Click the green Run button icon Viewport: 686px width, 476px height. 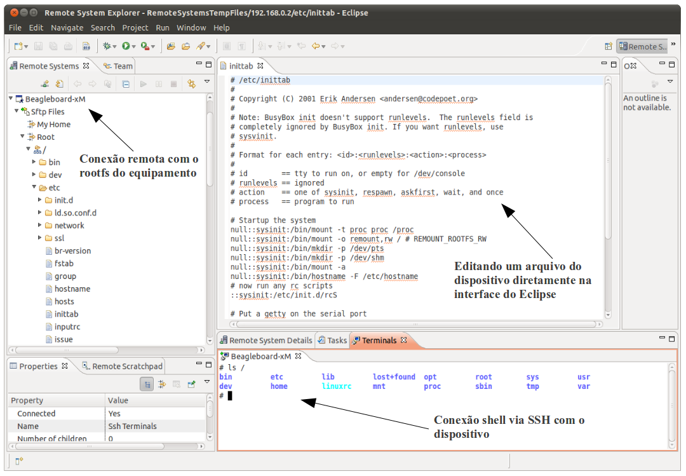coord(126,46)
